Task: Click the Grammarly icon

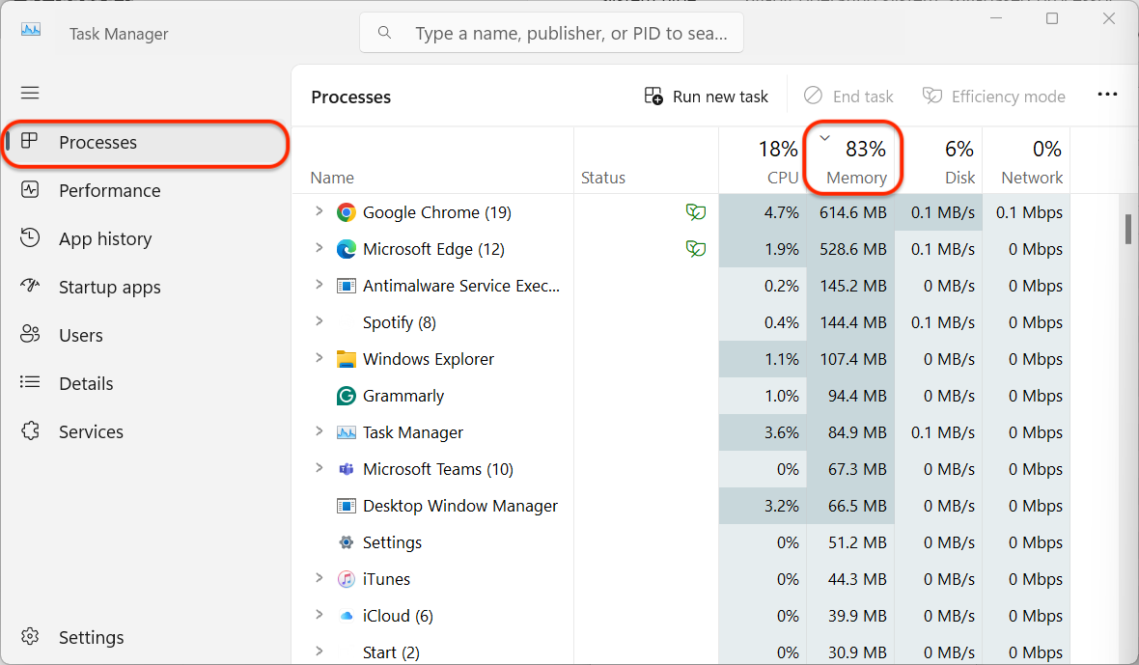Action: click(x=347, y=396)
